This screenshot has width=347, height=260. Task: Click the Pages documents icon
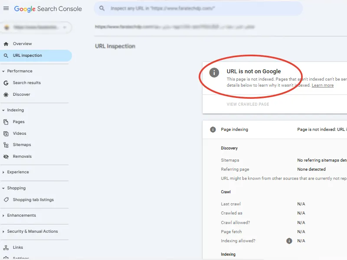point(6,122)
